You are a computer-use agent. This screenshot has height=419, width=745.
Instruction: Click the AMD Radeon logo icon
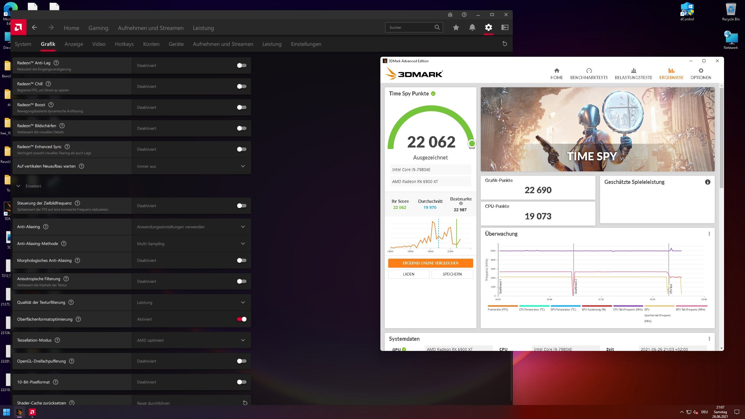click(x=18, y=27)
